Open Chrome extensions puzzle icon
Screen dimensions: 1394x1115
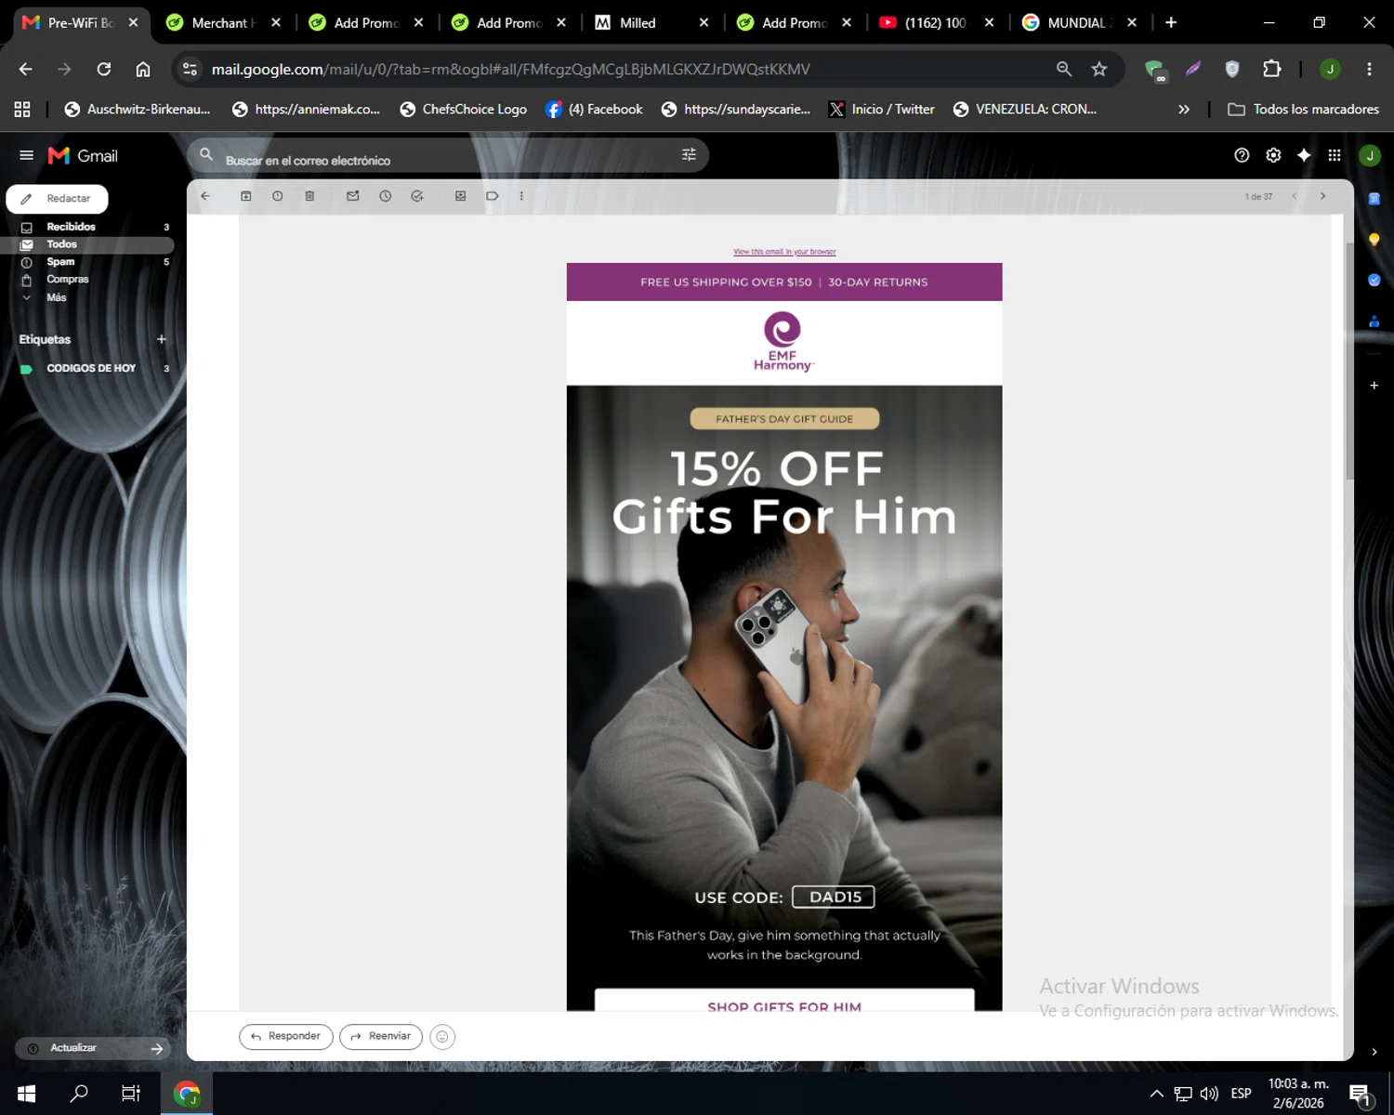click(1271, 69)
